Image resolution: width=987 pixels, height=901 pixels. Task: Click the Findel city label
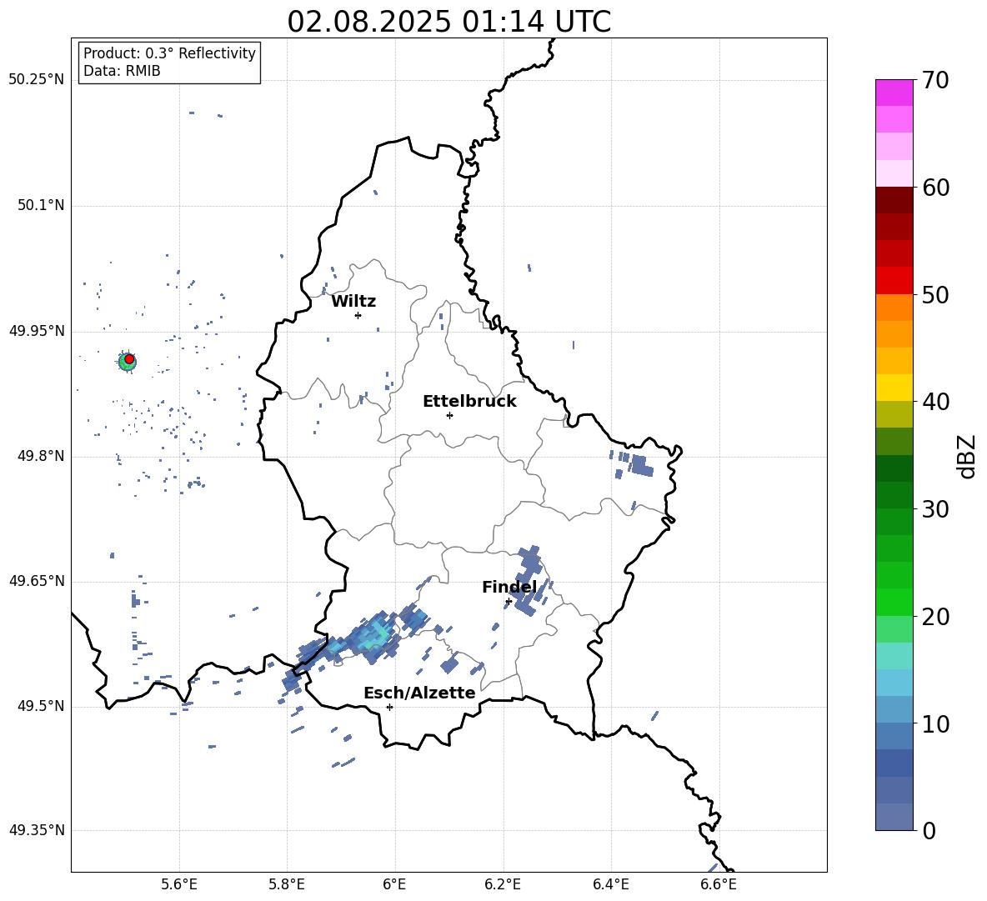tap(509, 587)
